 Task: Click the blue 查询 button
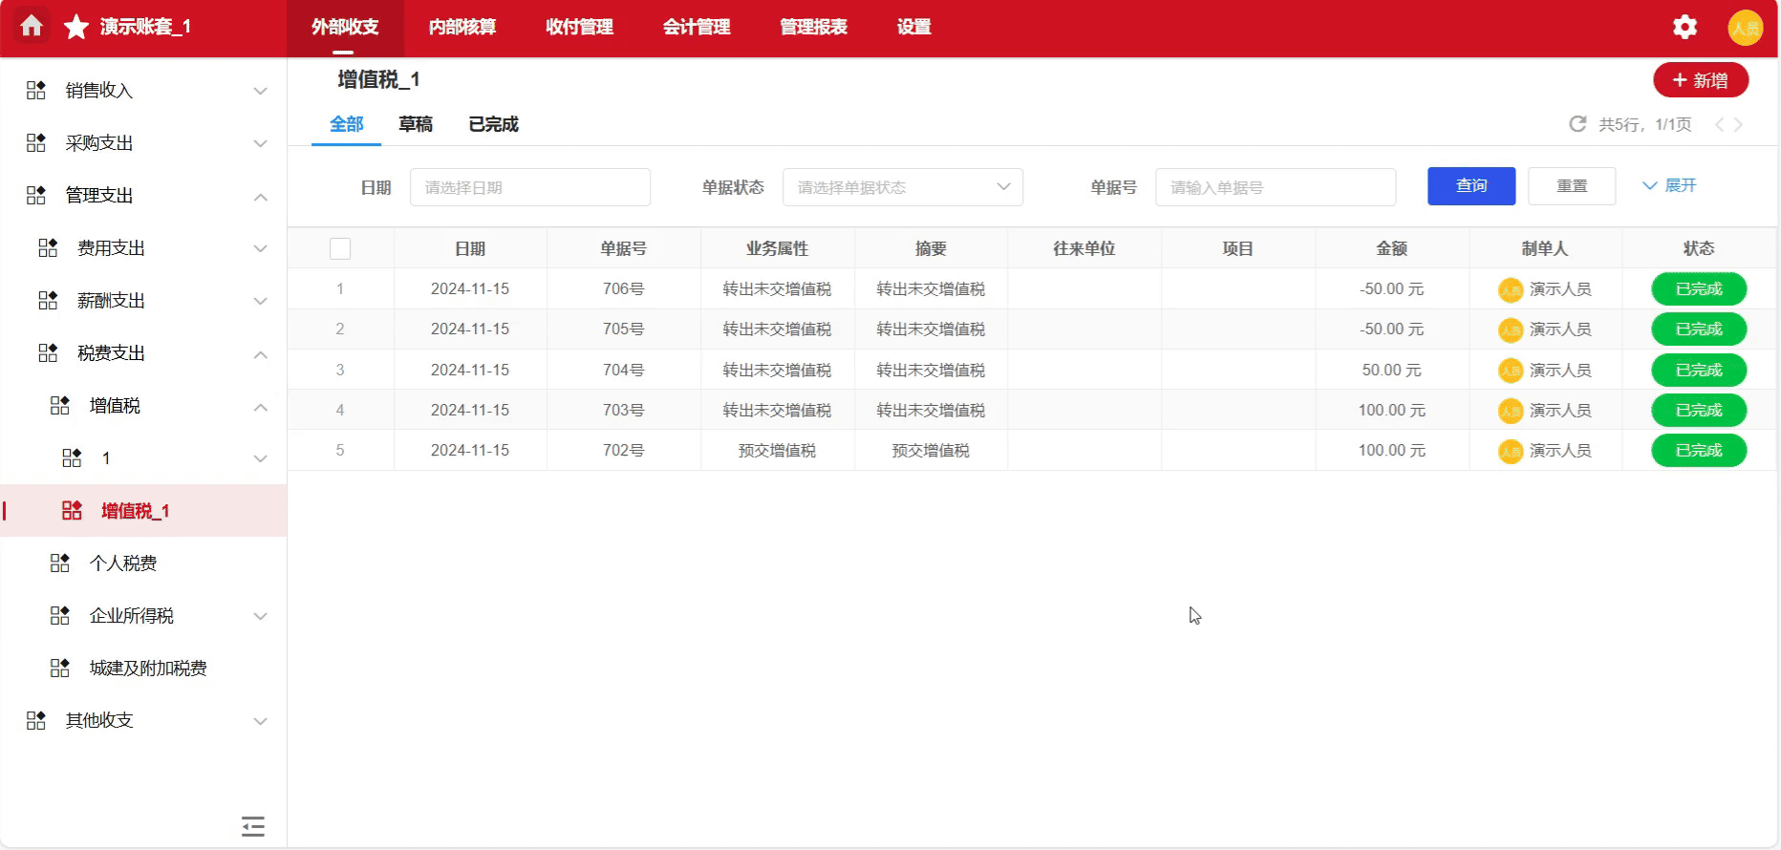point(1471,186)
